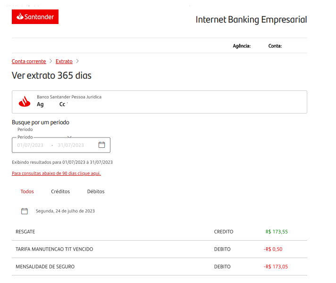
Task: Switch to the Débitos tab
Action: point(96,191)
